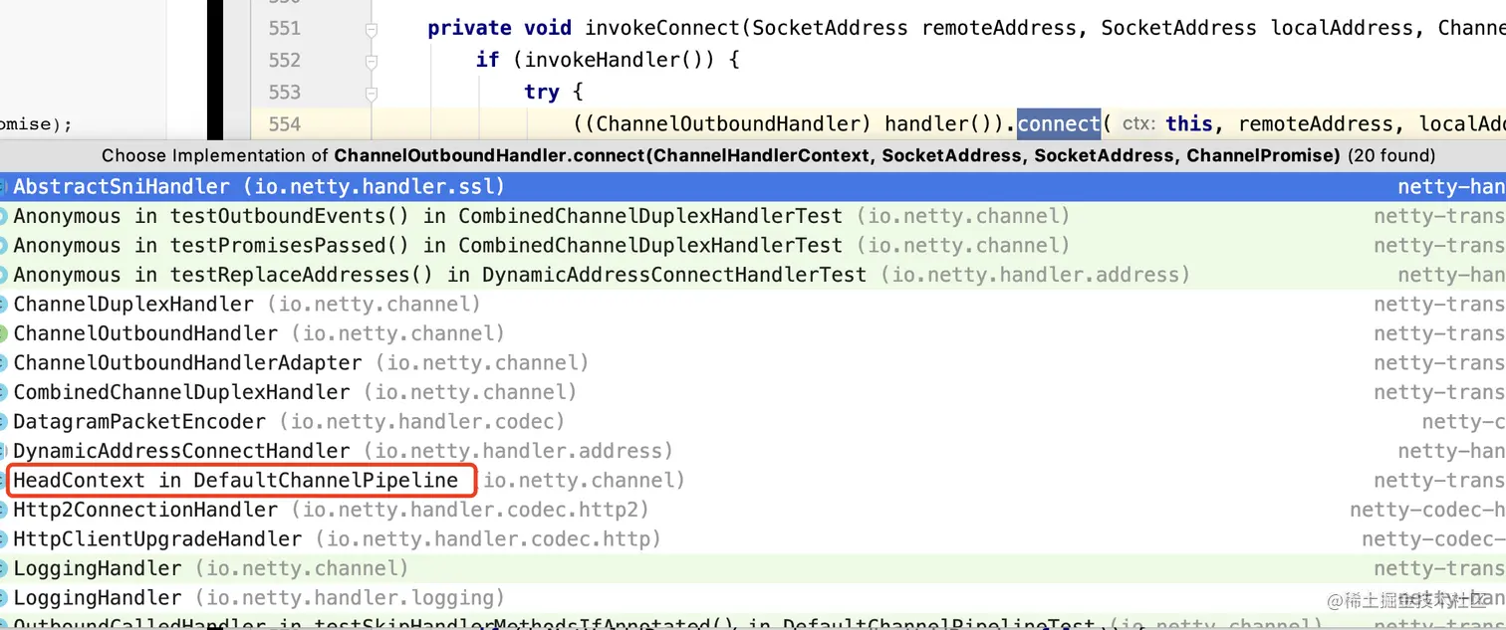Click line number 552 in the gutter
1506x630 pixels.
point(284,61)
